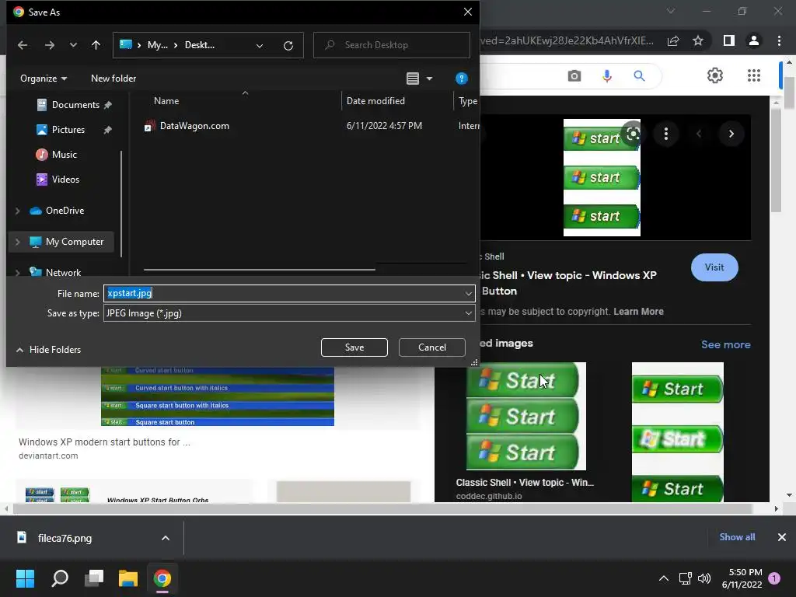Open the view options dropdown arrow

click(x=429, y=79)
